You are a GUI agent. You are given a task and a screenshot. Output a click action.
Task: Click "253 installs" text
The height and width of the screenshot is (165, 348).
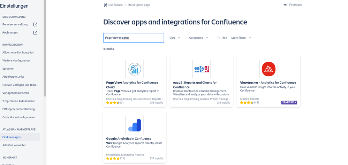point(156,103)
